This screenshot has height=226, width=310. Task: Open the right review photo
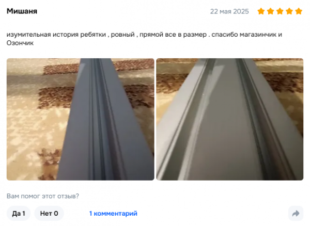(x=230, y=119)
